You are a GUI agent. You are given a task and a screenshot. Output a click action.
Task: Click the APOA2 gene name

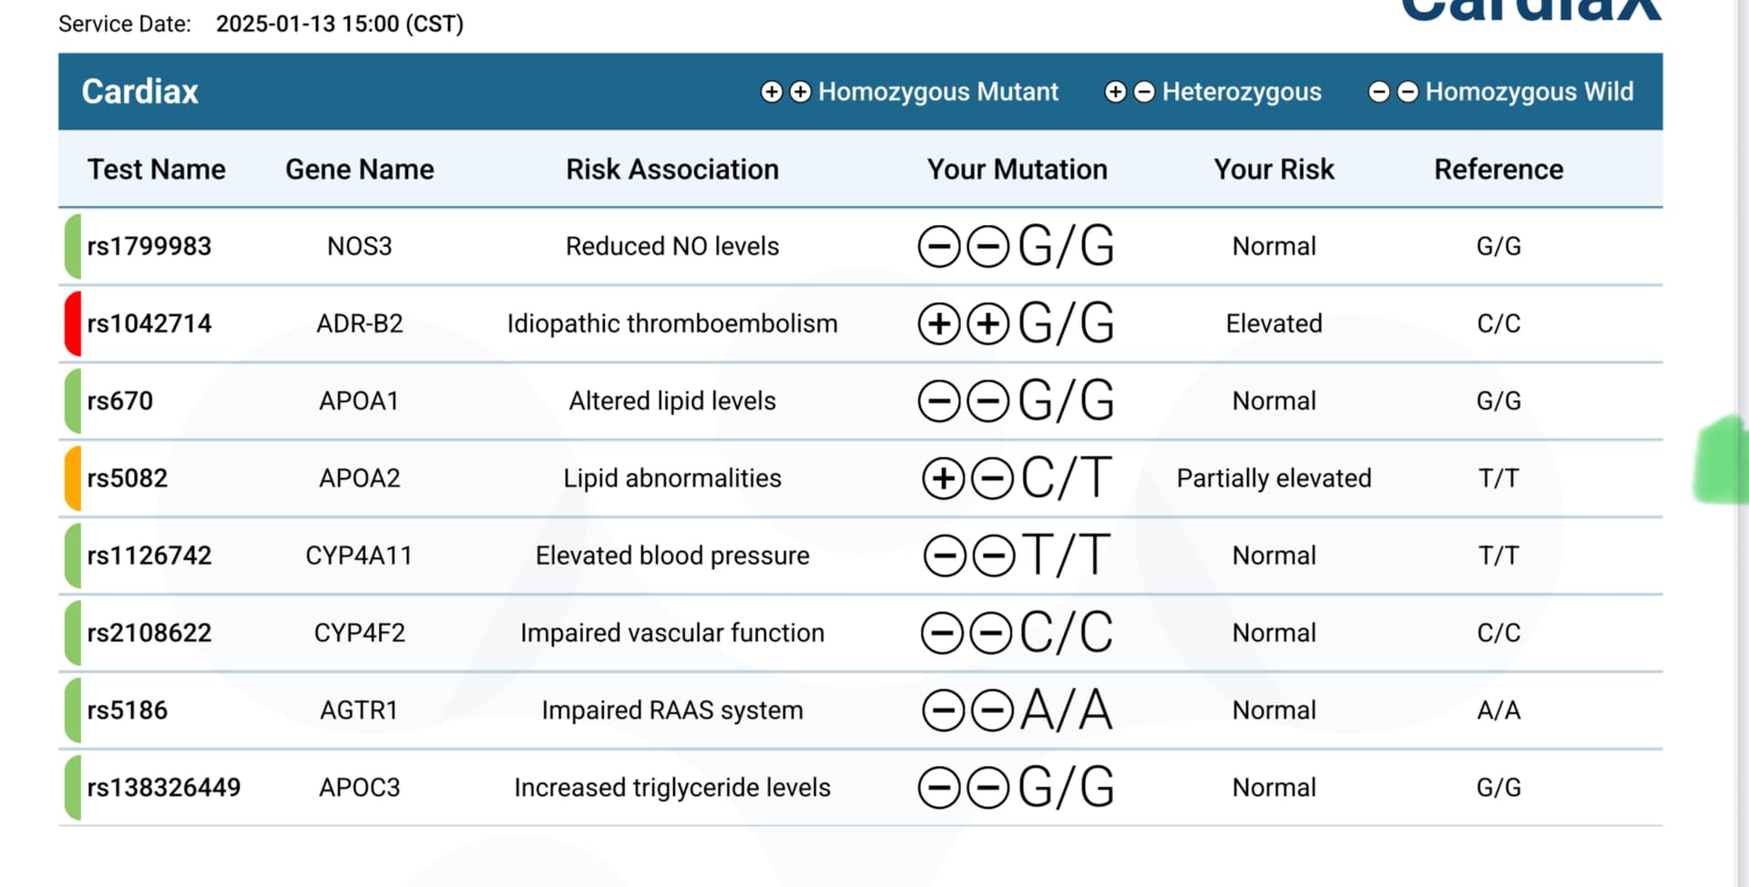click(359, 478)
